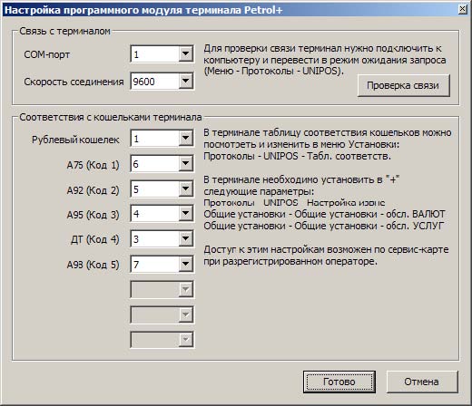Expand the A76 (Код 1) dropdown arrow
The height and width of the screenshot is (406, 472).
pyautogui.click(x=185, y=164)
